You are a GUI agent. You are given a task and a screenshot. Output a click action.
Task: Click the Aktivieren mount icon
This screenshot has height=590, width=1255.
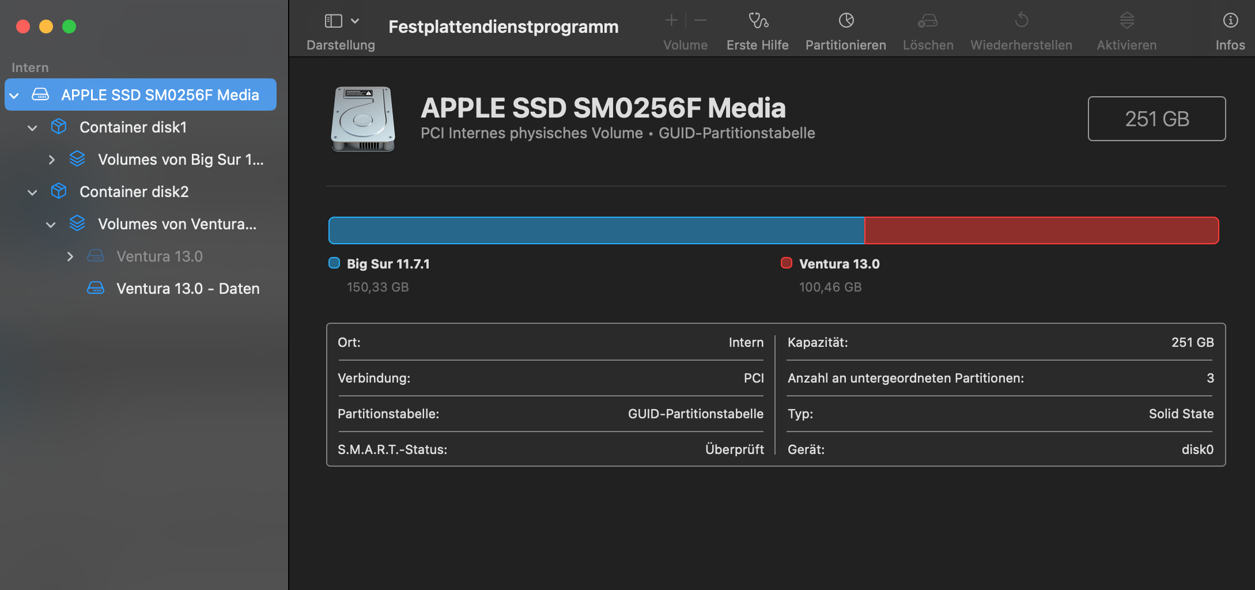click(x=1127, y=21)
